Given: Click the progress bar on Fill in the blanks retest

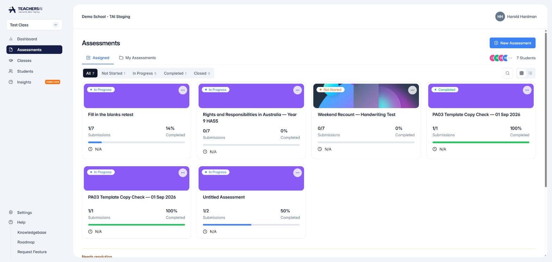Looking at the screenshot, I should 137,142.
